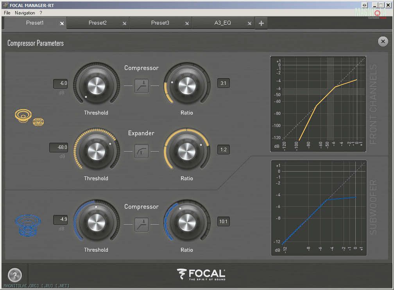Click the Expander section label
This screenshot has height=290, width=394.
point(141,133)
